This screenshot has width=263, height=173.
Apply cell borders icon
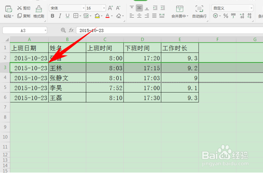(76, 16)
